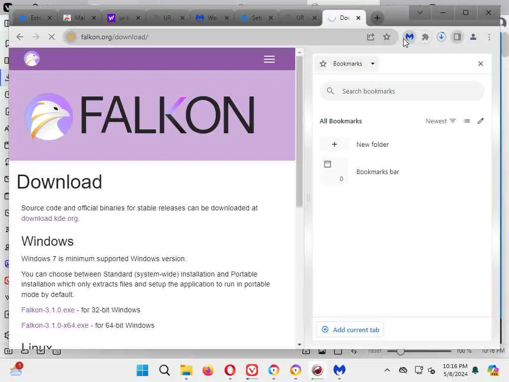Screen dimensions: 509x382
Task: Open the weather widget on the taskbar
Action: coord(16,370)
